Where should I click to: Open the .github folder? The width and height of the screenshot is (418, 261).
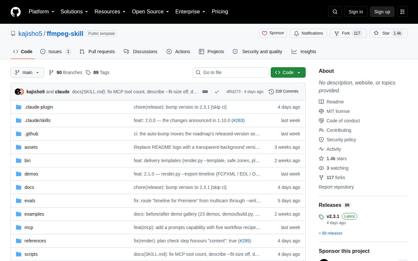click(31, 134)
